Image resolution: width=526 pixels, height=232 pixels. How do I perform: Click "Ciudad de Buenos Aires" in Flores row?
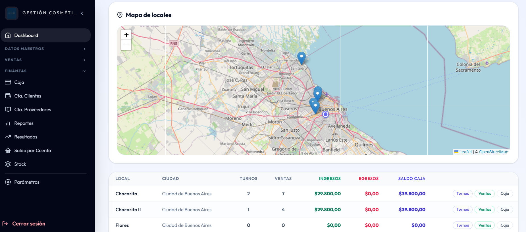pyautogui.click(x=187, y=225)
